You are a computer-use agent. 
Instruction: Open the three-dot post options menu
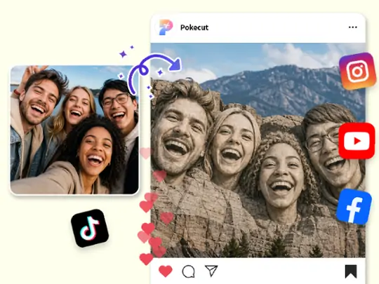[353, 27]
